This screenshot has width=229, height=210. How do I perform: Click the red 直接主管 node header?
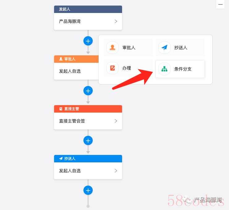[x=88, y=109]
